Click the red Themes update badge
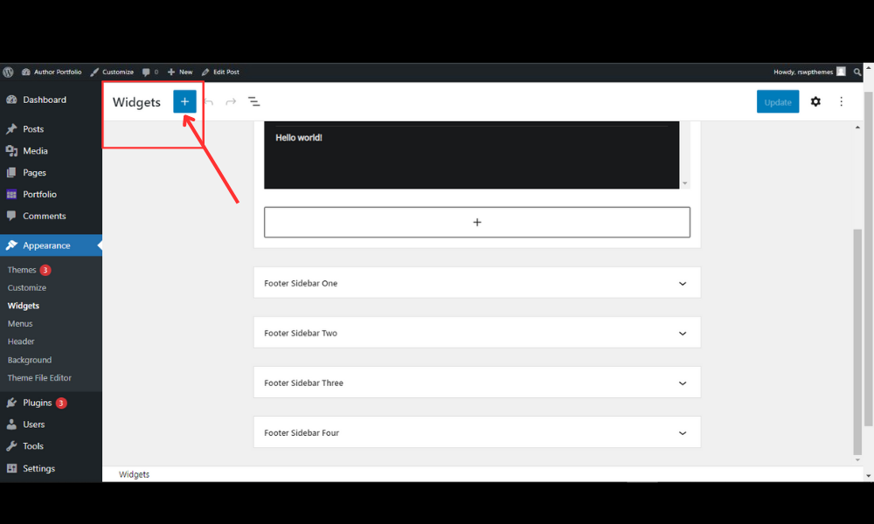 tap(45, 270)
